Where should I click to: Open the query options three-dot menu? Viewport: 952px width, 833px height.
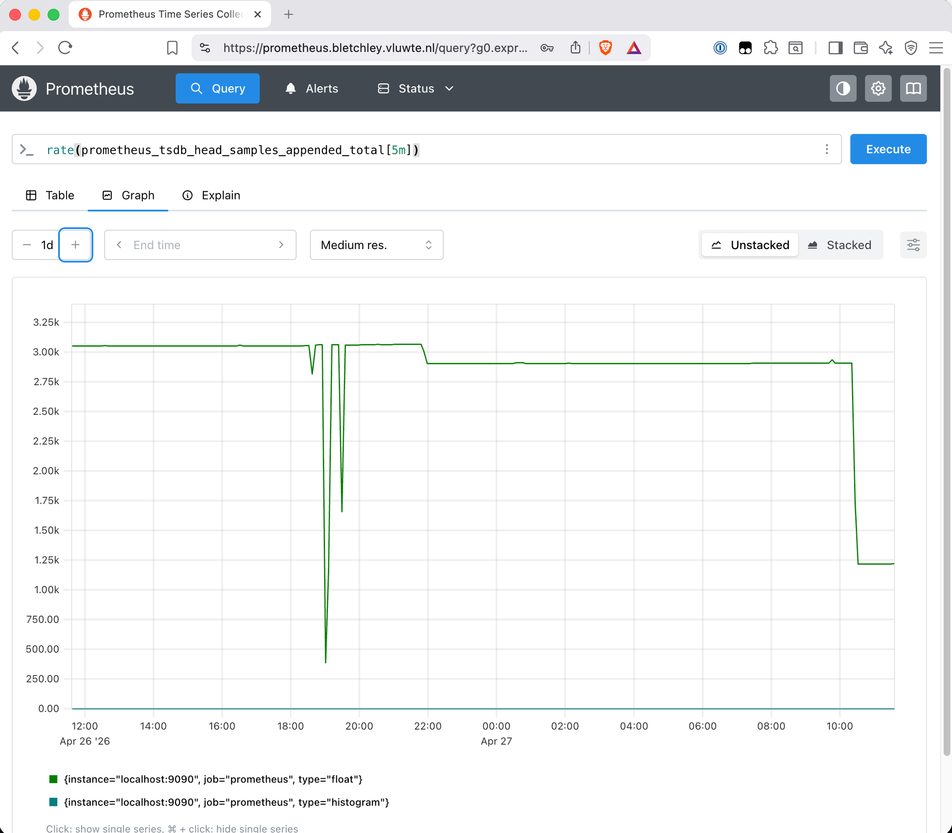coord(827,150)
